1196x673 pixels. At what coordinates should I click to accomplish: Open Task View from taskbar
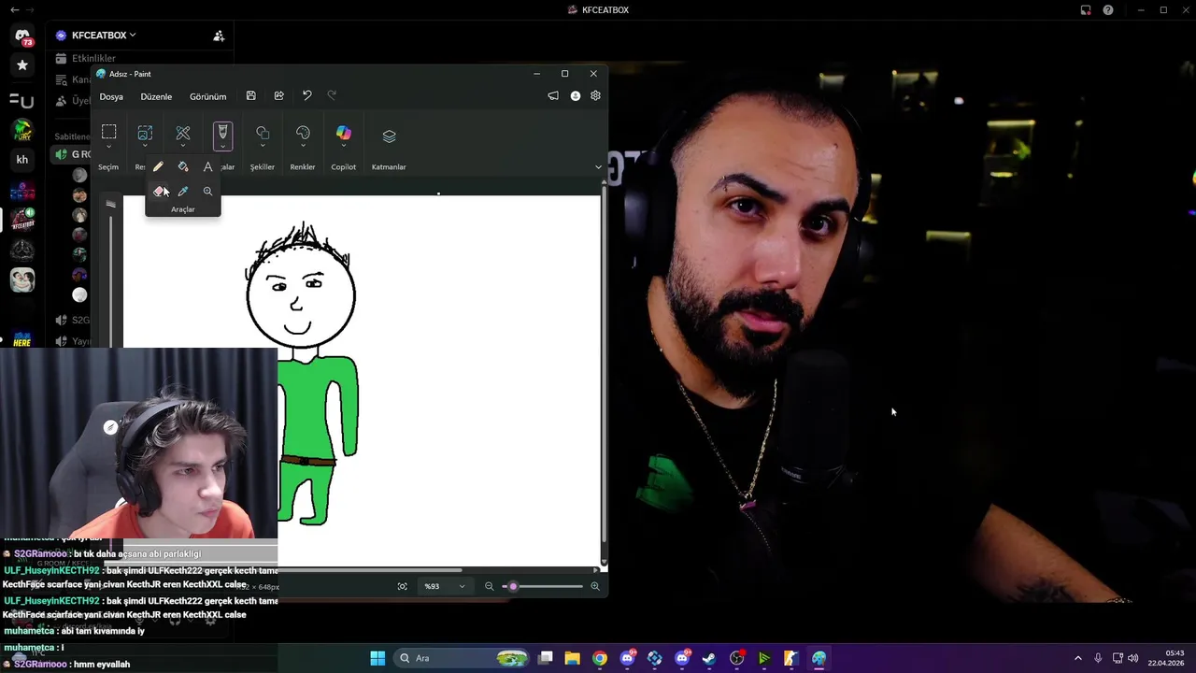point(546,658)
